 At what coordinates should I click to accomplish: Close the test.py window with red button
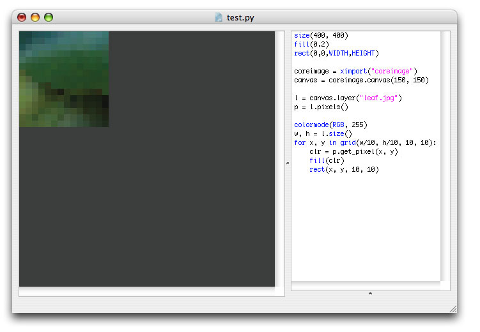pos(22,17)
